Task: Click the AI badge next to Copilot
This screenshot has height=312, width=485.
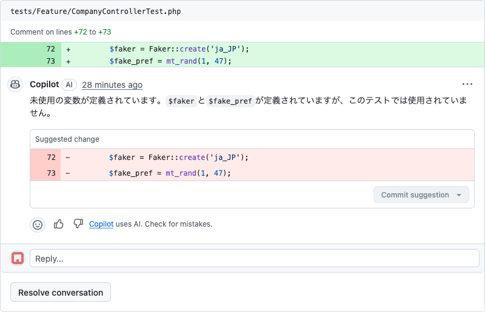Action: point(69,85)
